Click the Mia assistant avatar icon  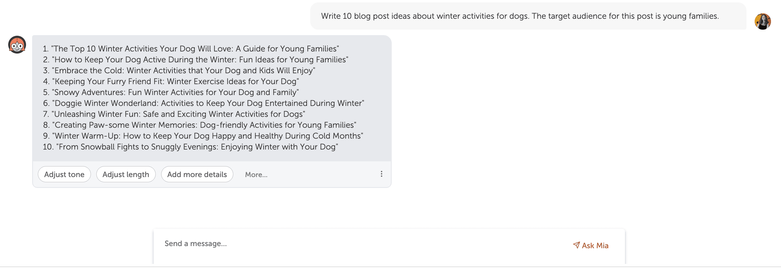17,45
